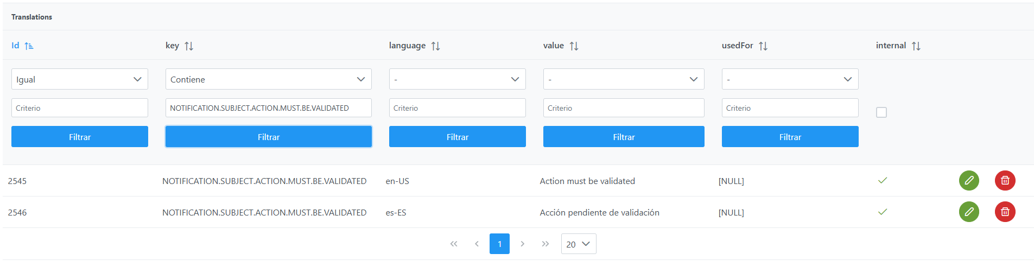Screen dimensions: 1034x266
Task: Go to the next page arrow
Action: click(522, 244)
